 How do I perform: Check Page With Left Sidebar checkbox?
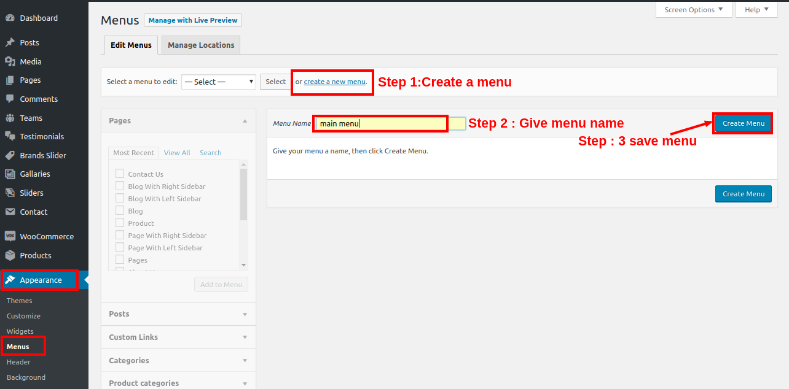click(x=120, y=247)
